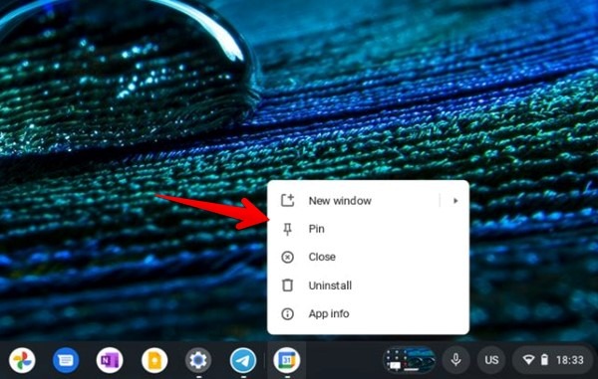Image resolution: width=598 pixels, height=379 pixels.
Task: Open the Settings gear app
Action: (198, 360)
